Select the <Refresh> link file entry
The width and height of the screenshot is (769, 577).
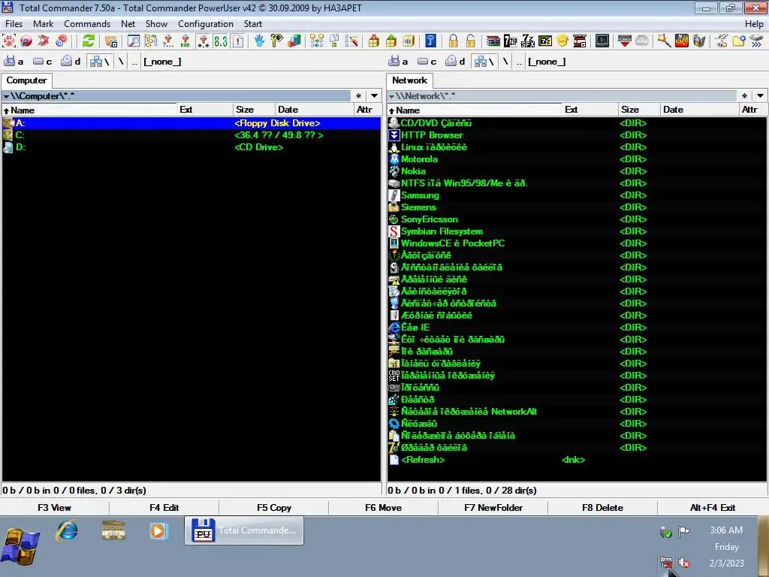point(578,460)
